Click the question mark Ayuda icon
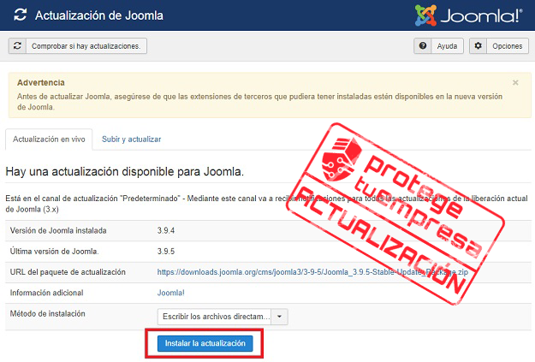The height and width of the screenshot is (362, 535). [423, 46]
